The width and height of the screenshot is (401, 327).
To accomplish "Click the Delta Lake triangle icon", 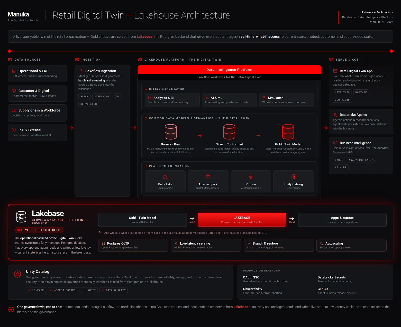I will pyautogui.click(x=165, y=176).
